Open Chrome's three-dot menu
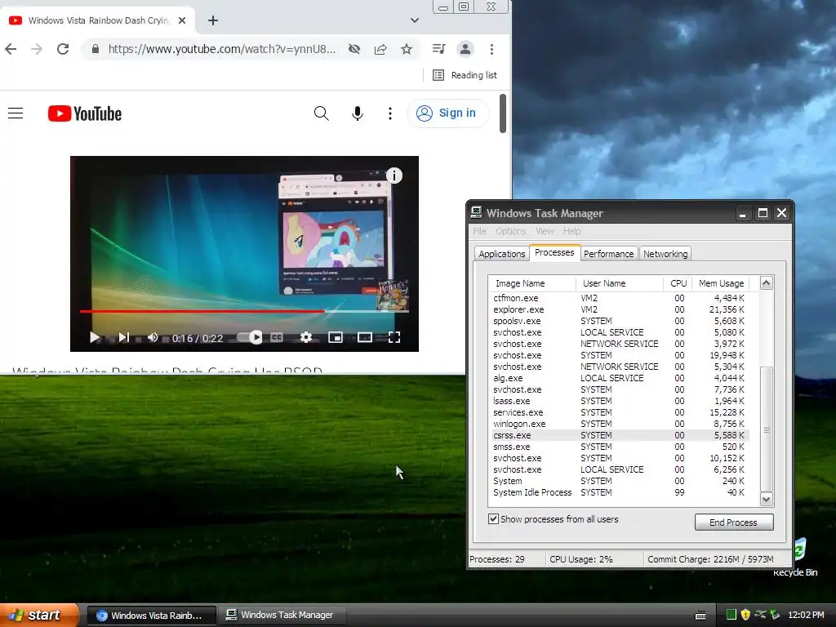836x627 pixels. tap(491, 49)
